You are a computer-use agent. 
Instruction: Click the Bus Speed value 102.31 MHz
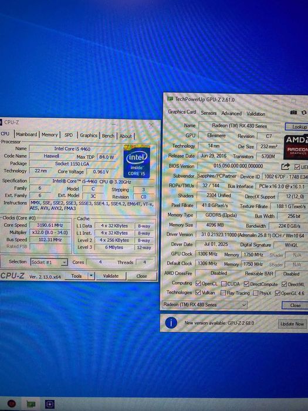50,240
